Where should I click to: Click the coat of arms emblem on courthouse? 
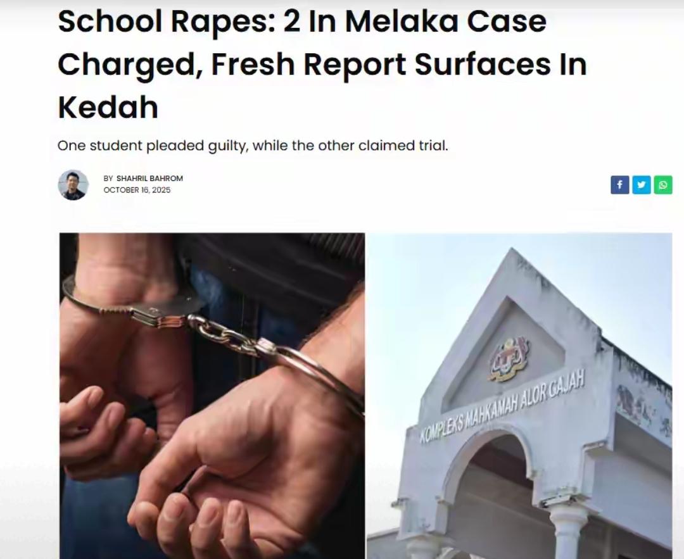click(x=509, y=360)
